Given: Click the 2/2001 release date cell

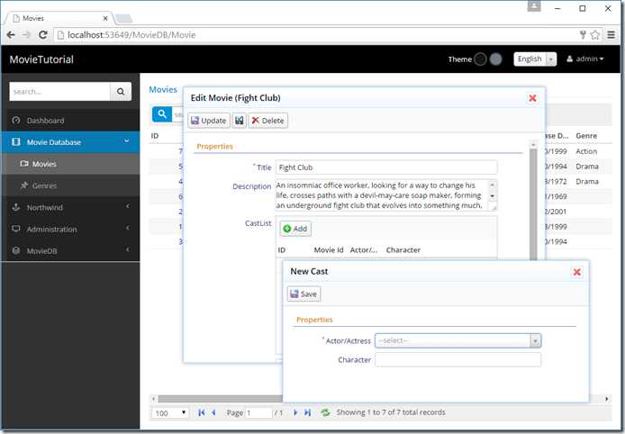Looking at the screenshot, I should [556, 212].
